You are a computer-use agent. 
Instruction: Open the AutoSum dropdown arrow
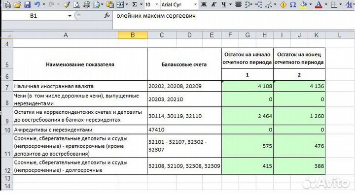[142, 4]
